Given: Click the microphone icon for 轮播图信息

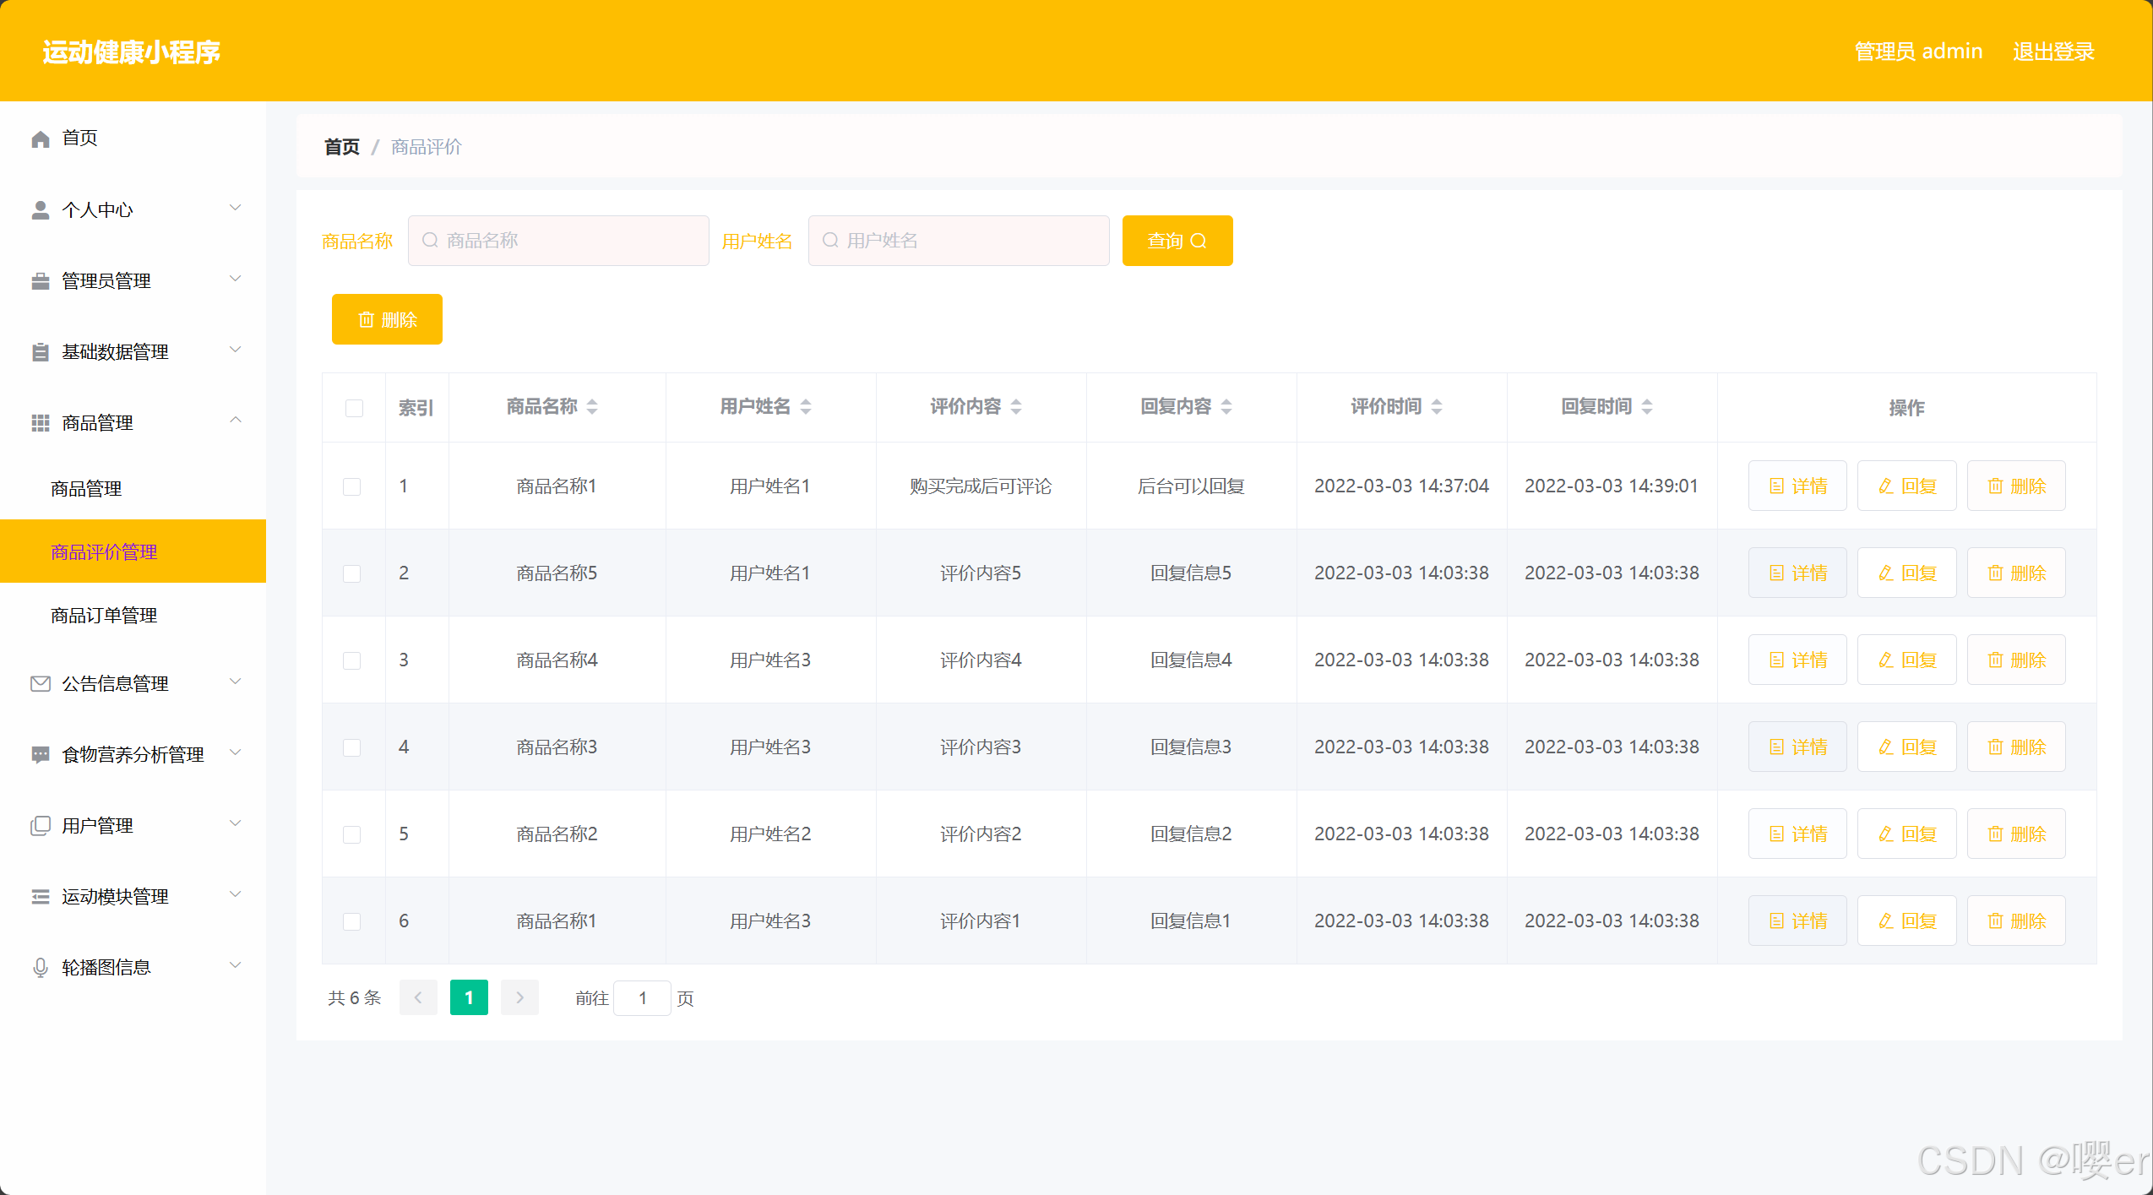Looking at the screenshot, I should 40,968.
